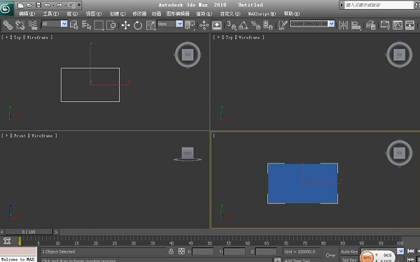Image resolution: width=420 pixels, height=262 pixels.
Task: Expand the All selection filter dropdown
Action: click(x=64, y=24)
